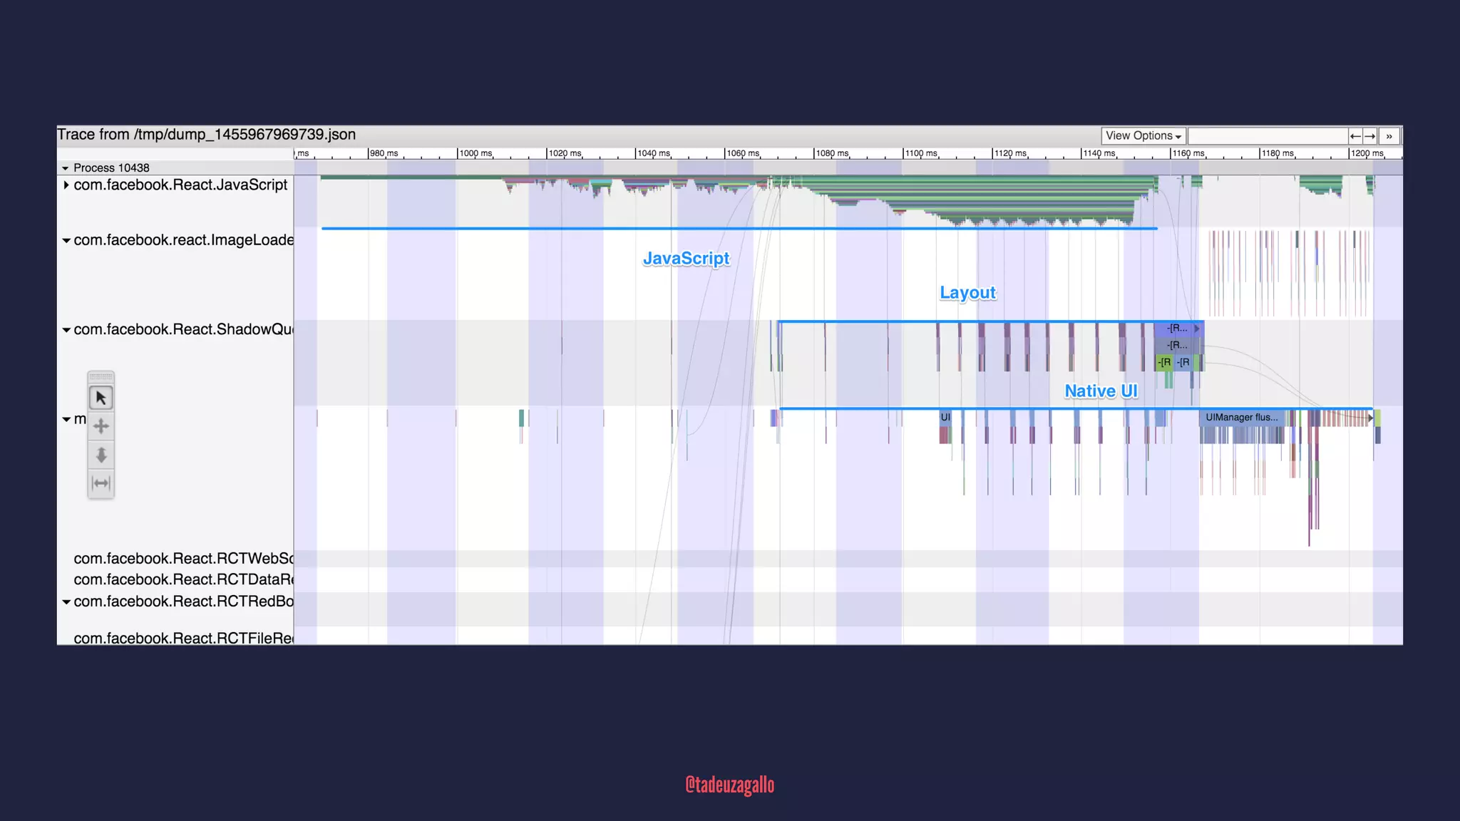Open the View Options dropdown

[1143, 135]
